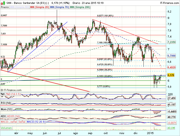Click the chart date Diario 23 ene 2015 10:19
This screenshot has height=136, width=180.
tap(88, 3)
